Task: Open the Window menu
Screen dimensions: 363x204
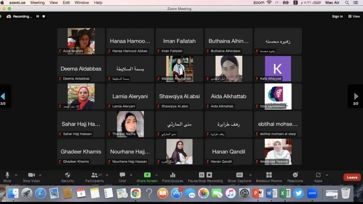Action: 82,3
